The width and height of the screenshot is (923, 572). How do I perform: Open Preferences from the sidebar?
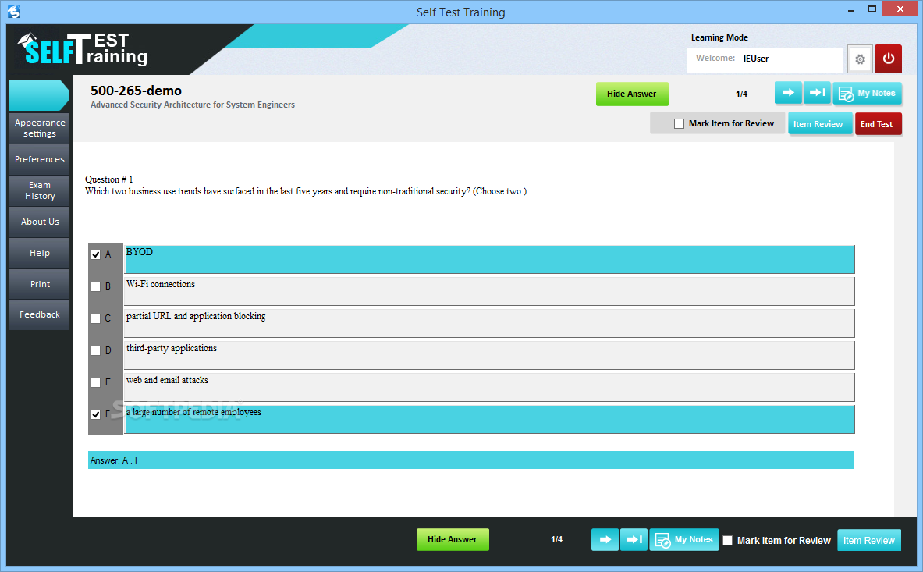click(x=40, y=159)
